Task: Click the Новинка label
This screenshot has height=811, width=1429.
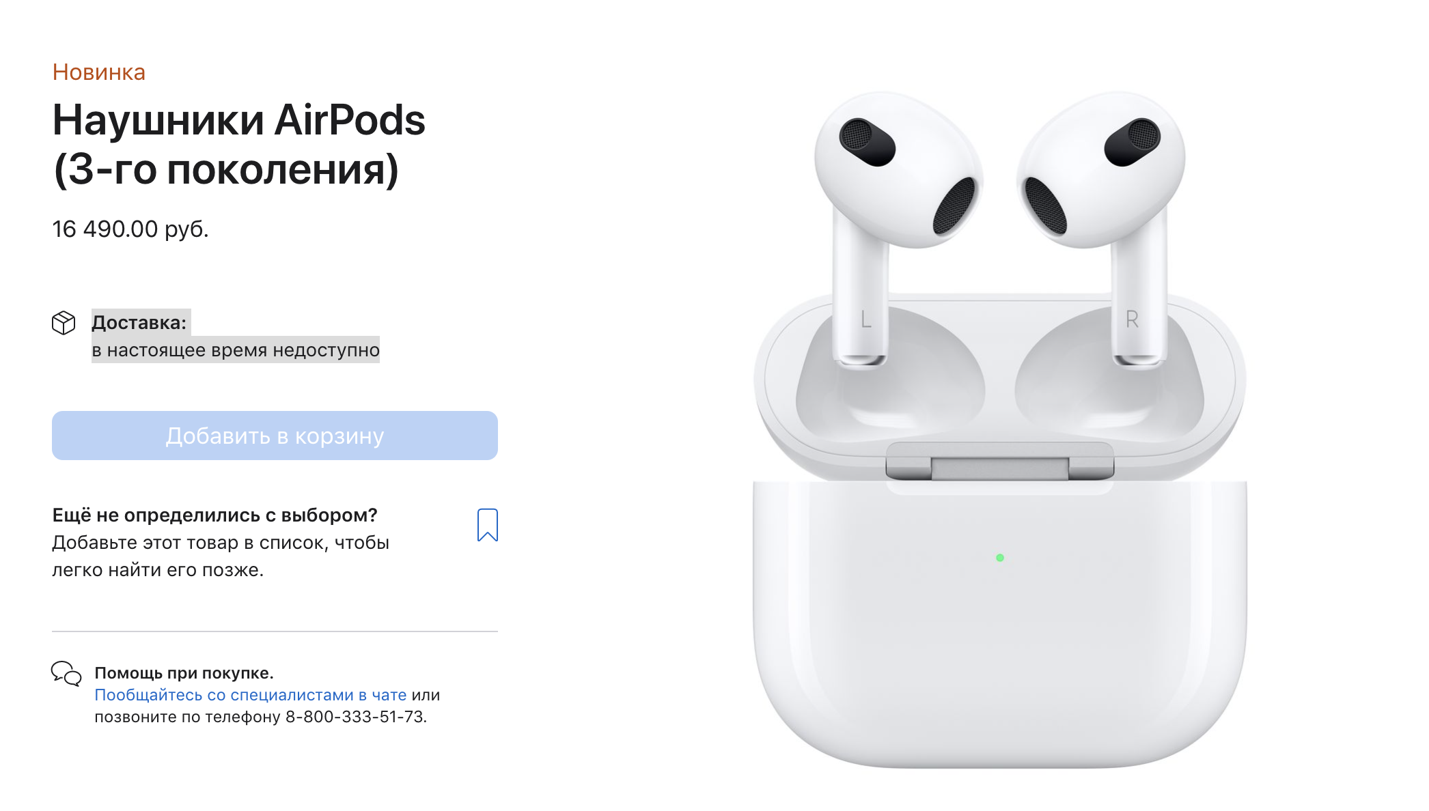Action: (x=99, y=72)
